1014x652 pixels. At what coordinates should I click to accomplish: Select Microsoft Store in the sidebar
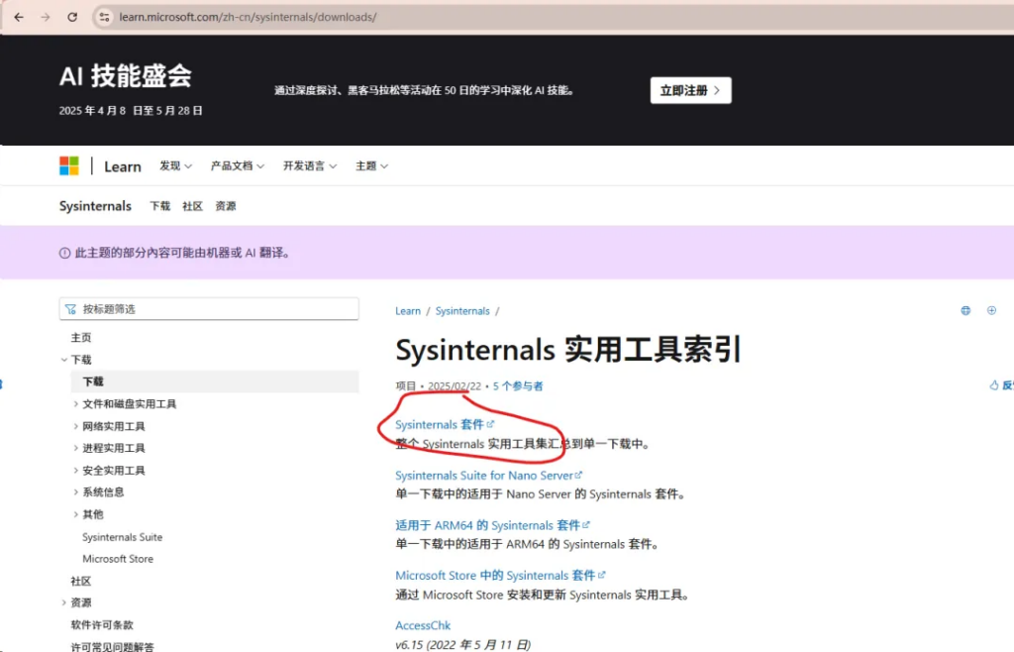click(118, 559)
